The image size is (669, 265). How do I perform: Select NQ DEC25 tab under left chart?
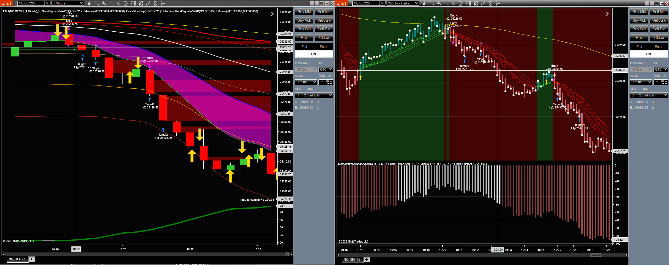coord(17,259)
